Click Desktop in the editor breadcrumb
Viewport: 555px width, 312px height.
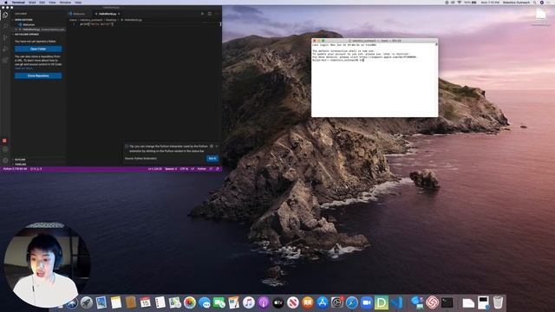click(111, 20)
